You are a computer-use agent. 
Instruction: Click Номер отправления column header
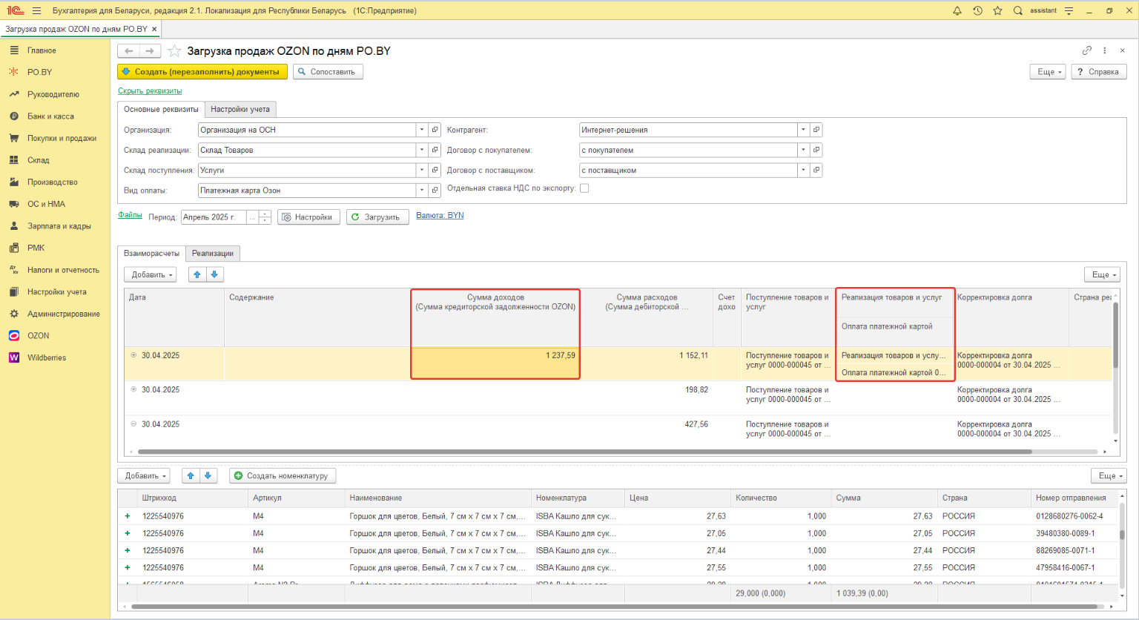[1073, 498]
